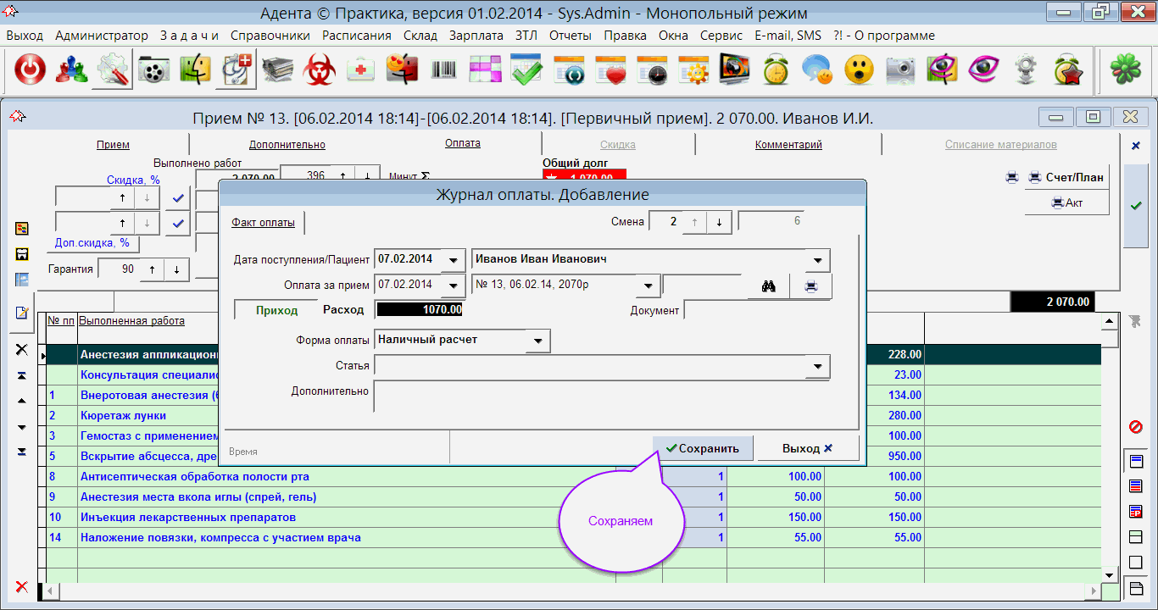This screenshot has width=1158, height=610.
Task: Click the Сохранить button
Action: 703,448
